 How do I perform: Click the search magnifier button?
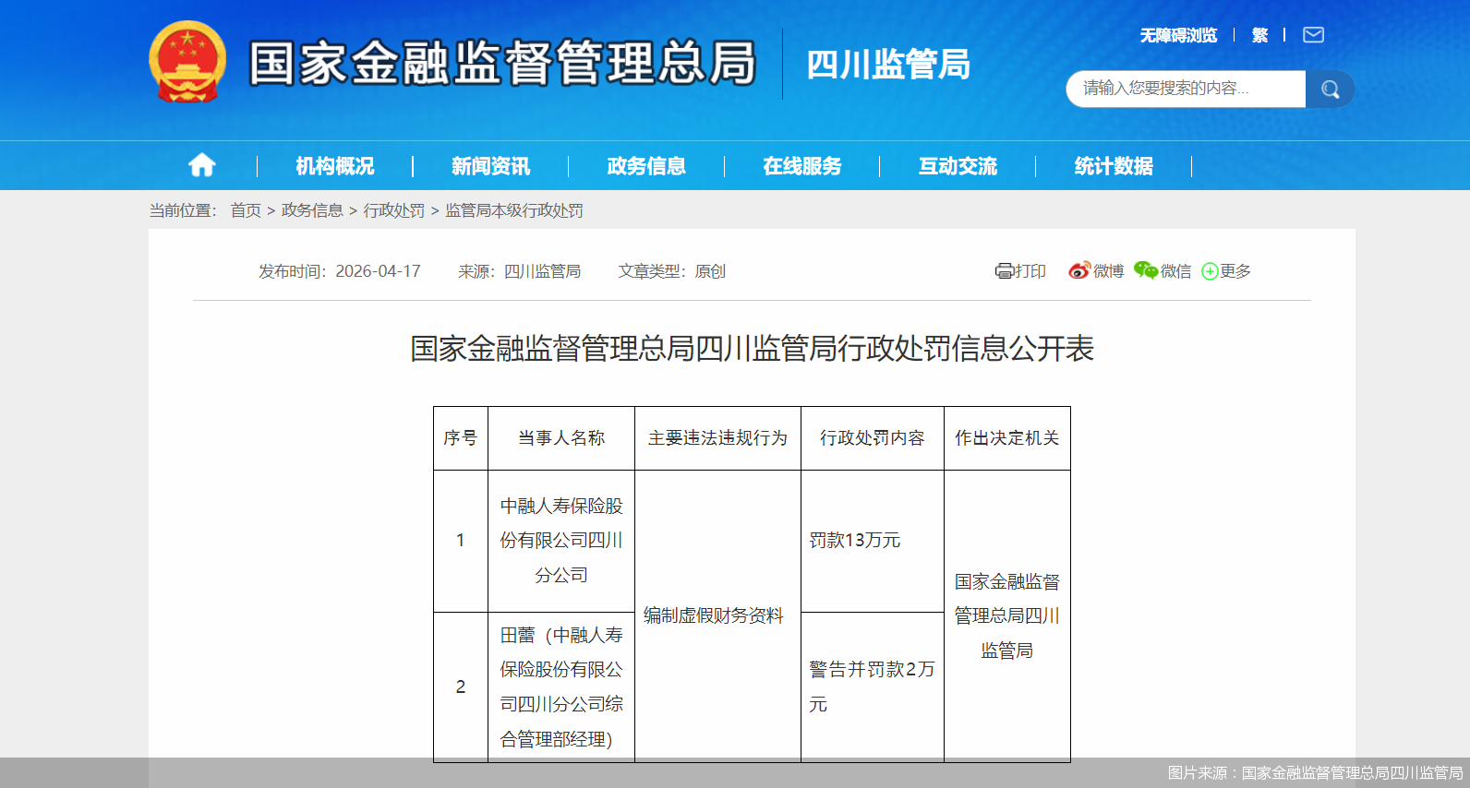pyautogui.click(x=1330, y=89)
